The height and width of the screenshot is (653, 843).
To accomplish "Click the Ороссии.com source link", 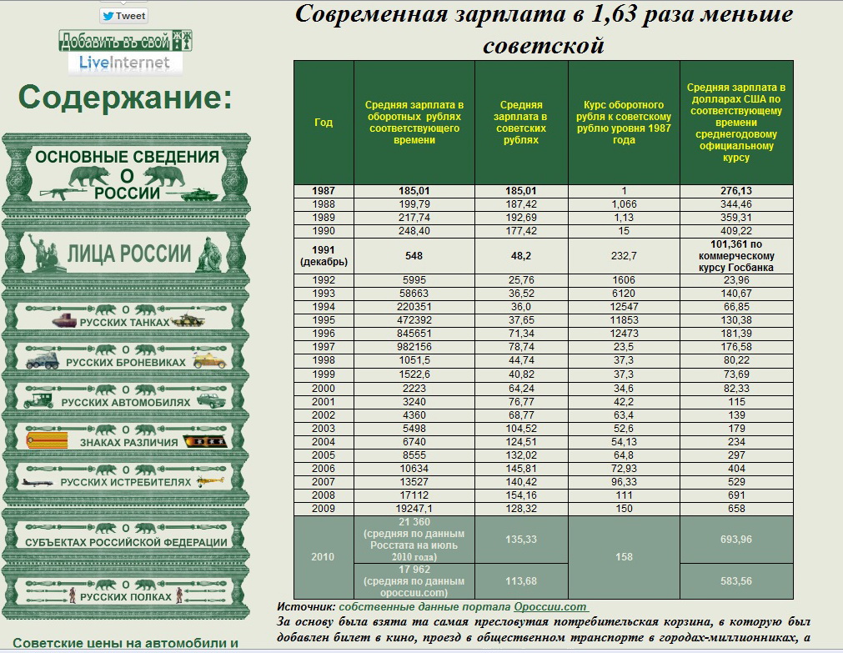I will pyautogui.click(x=550, y=607).
